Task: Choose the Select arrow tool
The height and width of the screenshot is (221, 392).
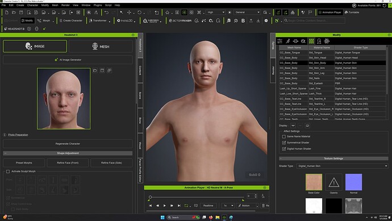Action: coord(122,12)
